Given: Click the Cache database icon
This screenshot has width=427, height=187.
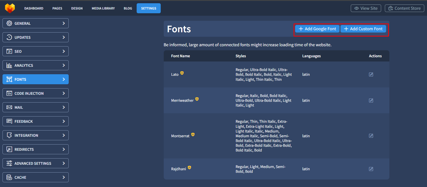Looking at the screenshot, I should coord(9,177).
